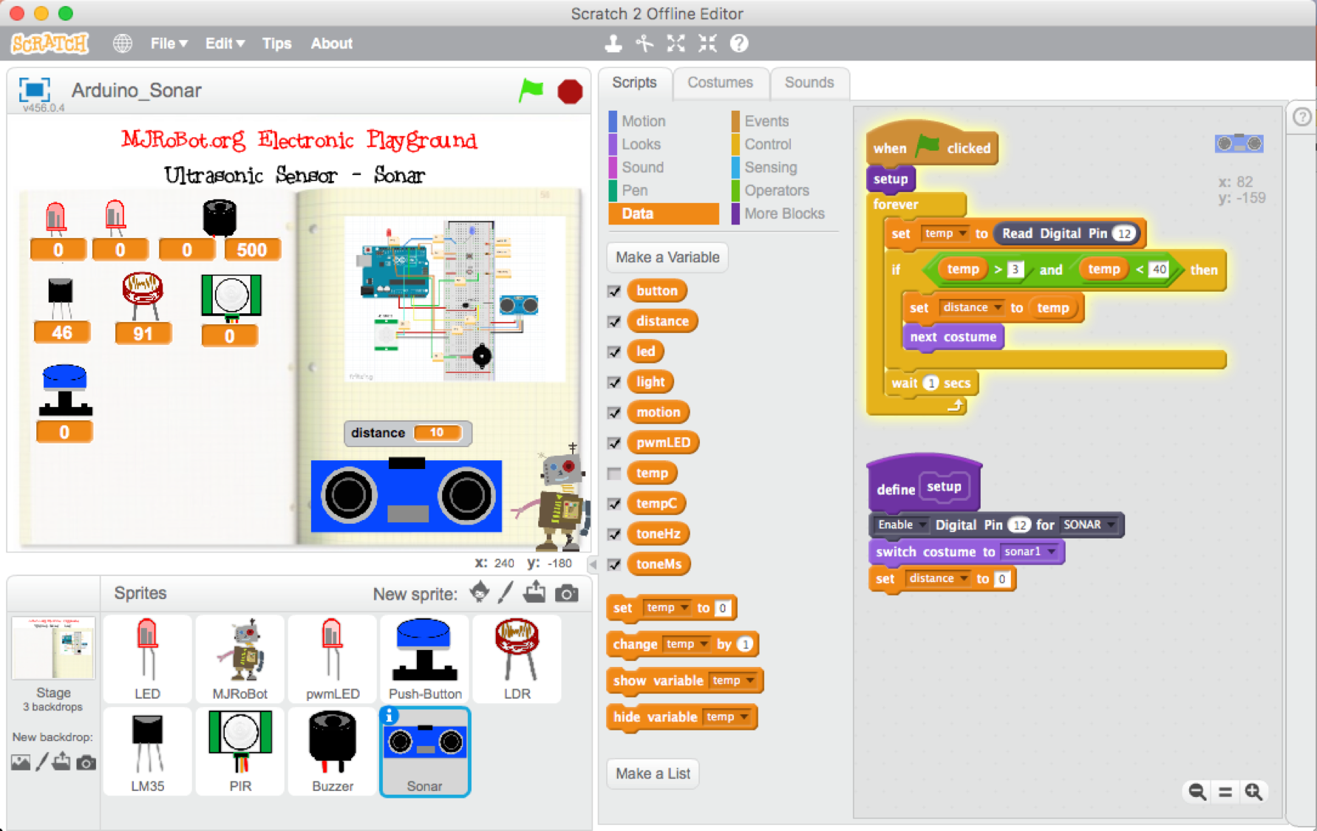Click the grow sprite tool
The width and height of the screenshot is (1317, 831).
[x=675, y=44]
